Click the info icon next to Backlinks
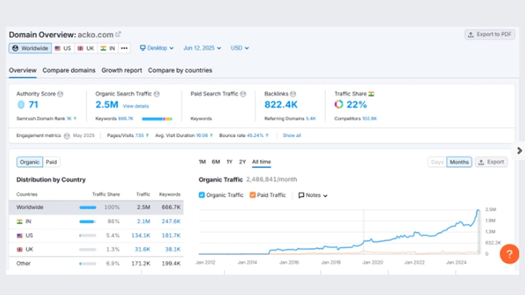525x295 pixels. coord(293,94)
